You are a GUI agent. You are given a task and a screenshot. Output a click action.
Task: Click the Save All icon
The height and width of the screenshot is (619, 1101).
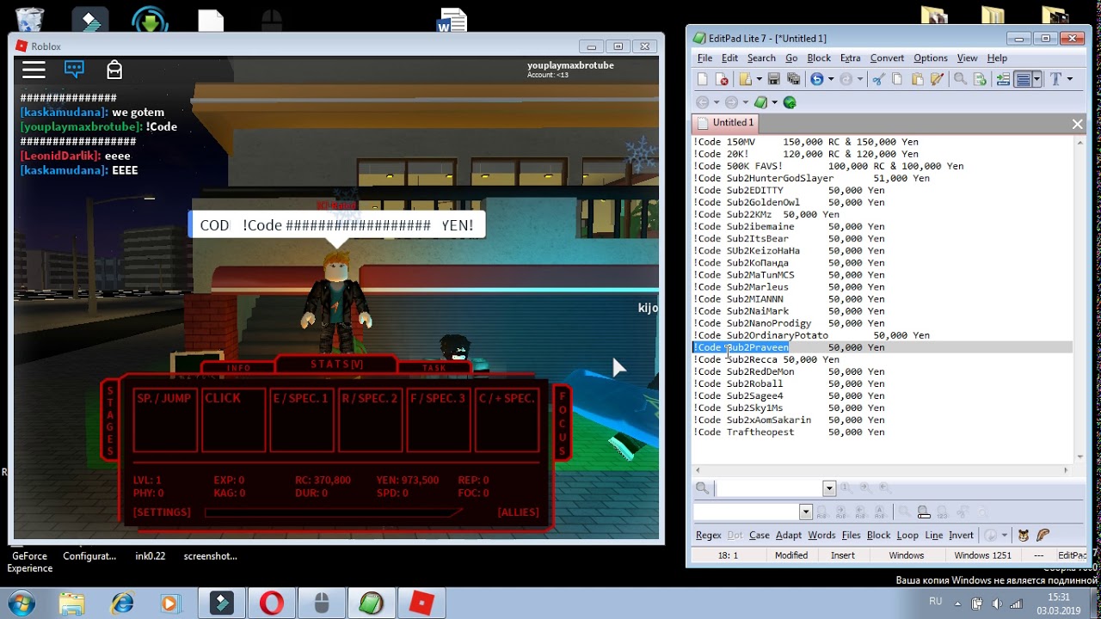[793, 79]
